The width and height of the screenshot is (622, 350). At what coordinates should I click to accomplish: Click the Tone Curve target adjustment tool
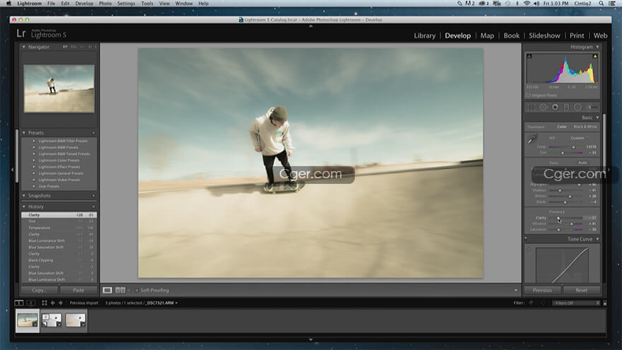coord(529,250)
